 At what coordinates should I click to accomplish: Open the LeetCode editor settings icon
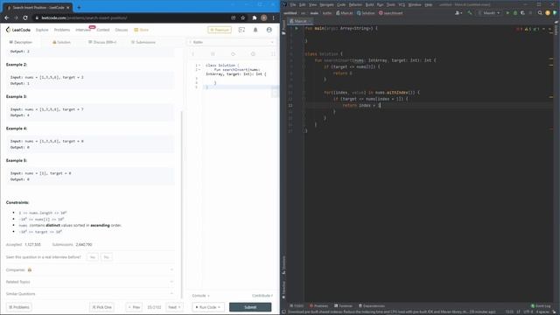click(253, 54)
